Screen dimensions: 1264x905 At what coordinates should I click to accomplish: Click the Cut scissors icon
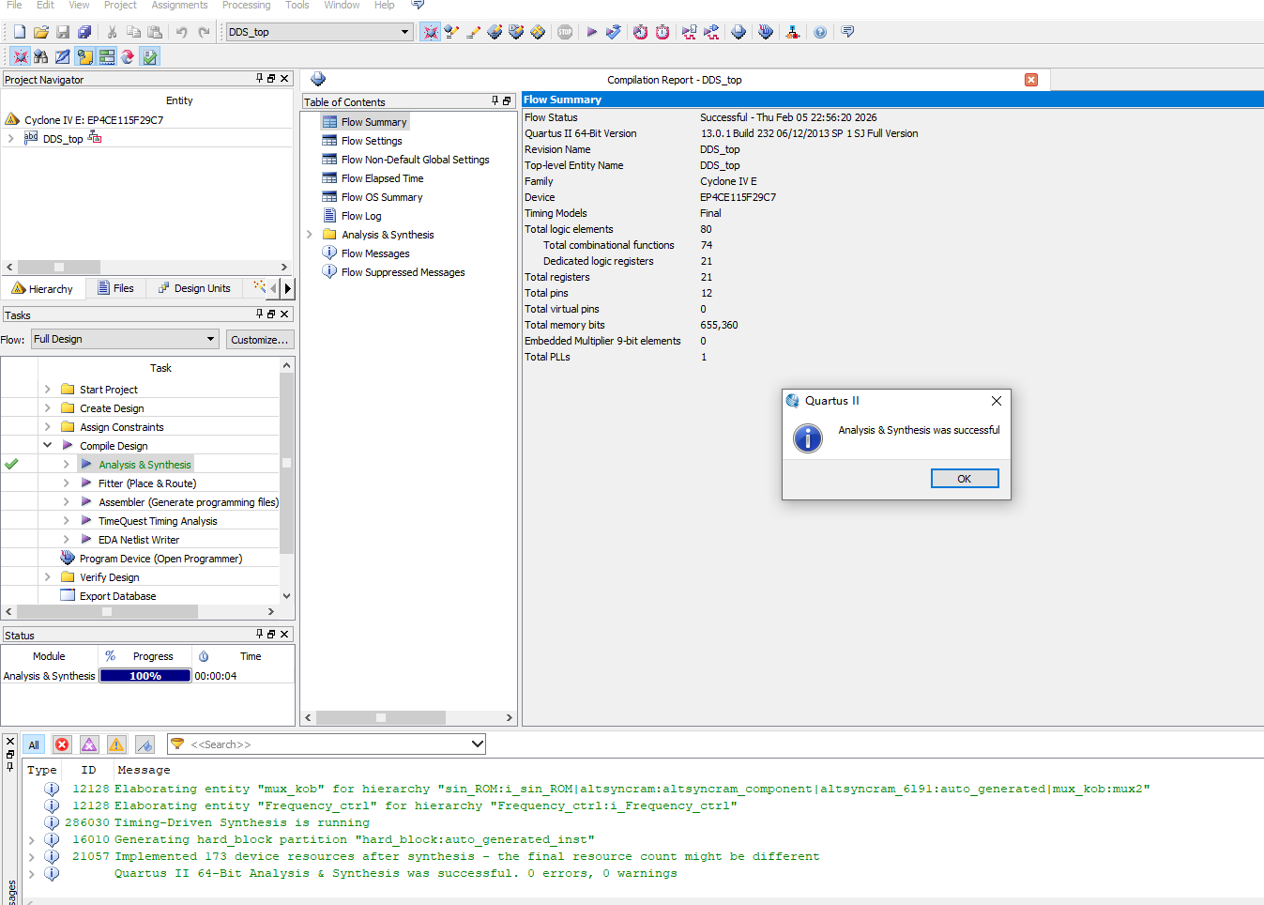(112, 32)
